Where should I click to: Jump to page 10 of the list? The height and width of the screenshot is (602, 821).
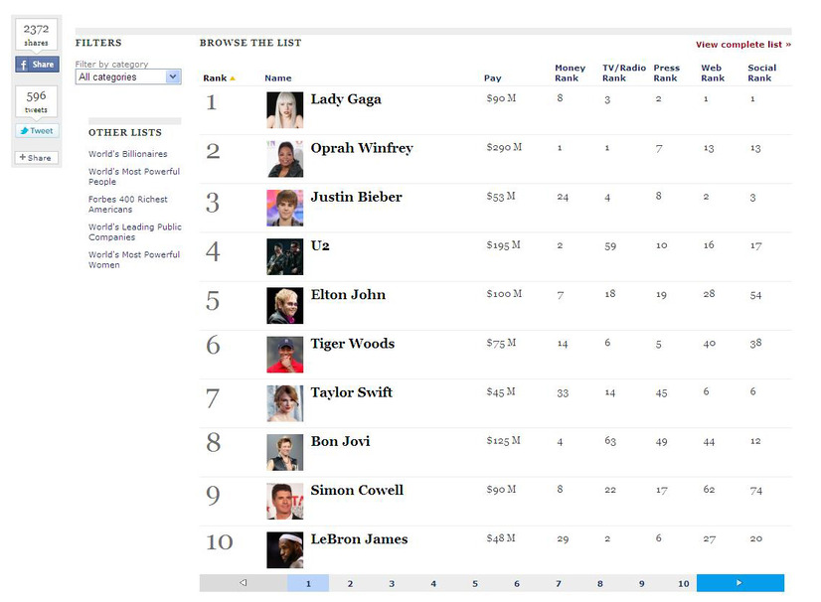683,583
